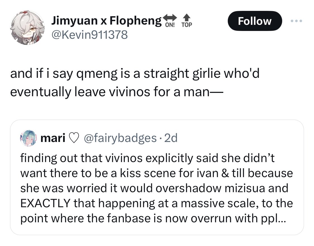314x246 pixels.
Task: Open the quoted tweet about vivinos
Action: 157,177
